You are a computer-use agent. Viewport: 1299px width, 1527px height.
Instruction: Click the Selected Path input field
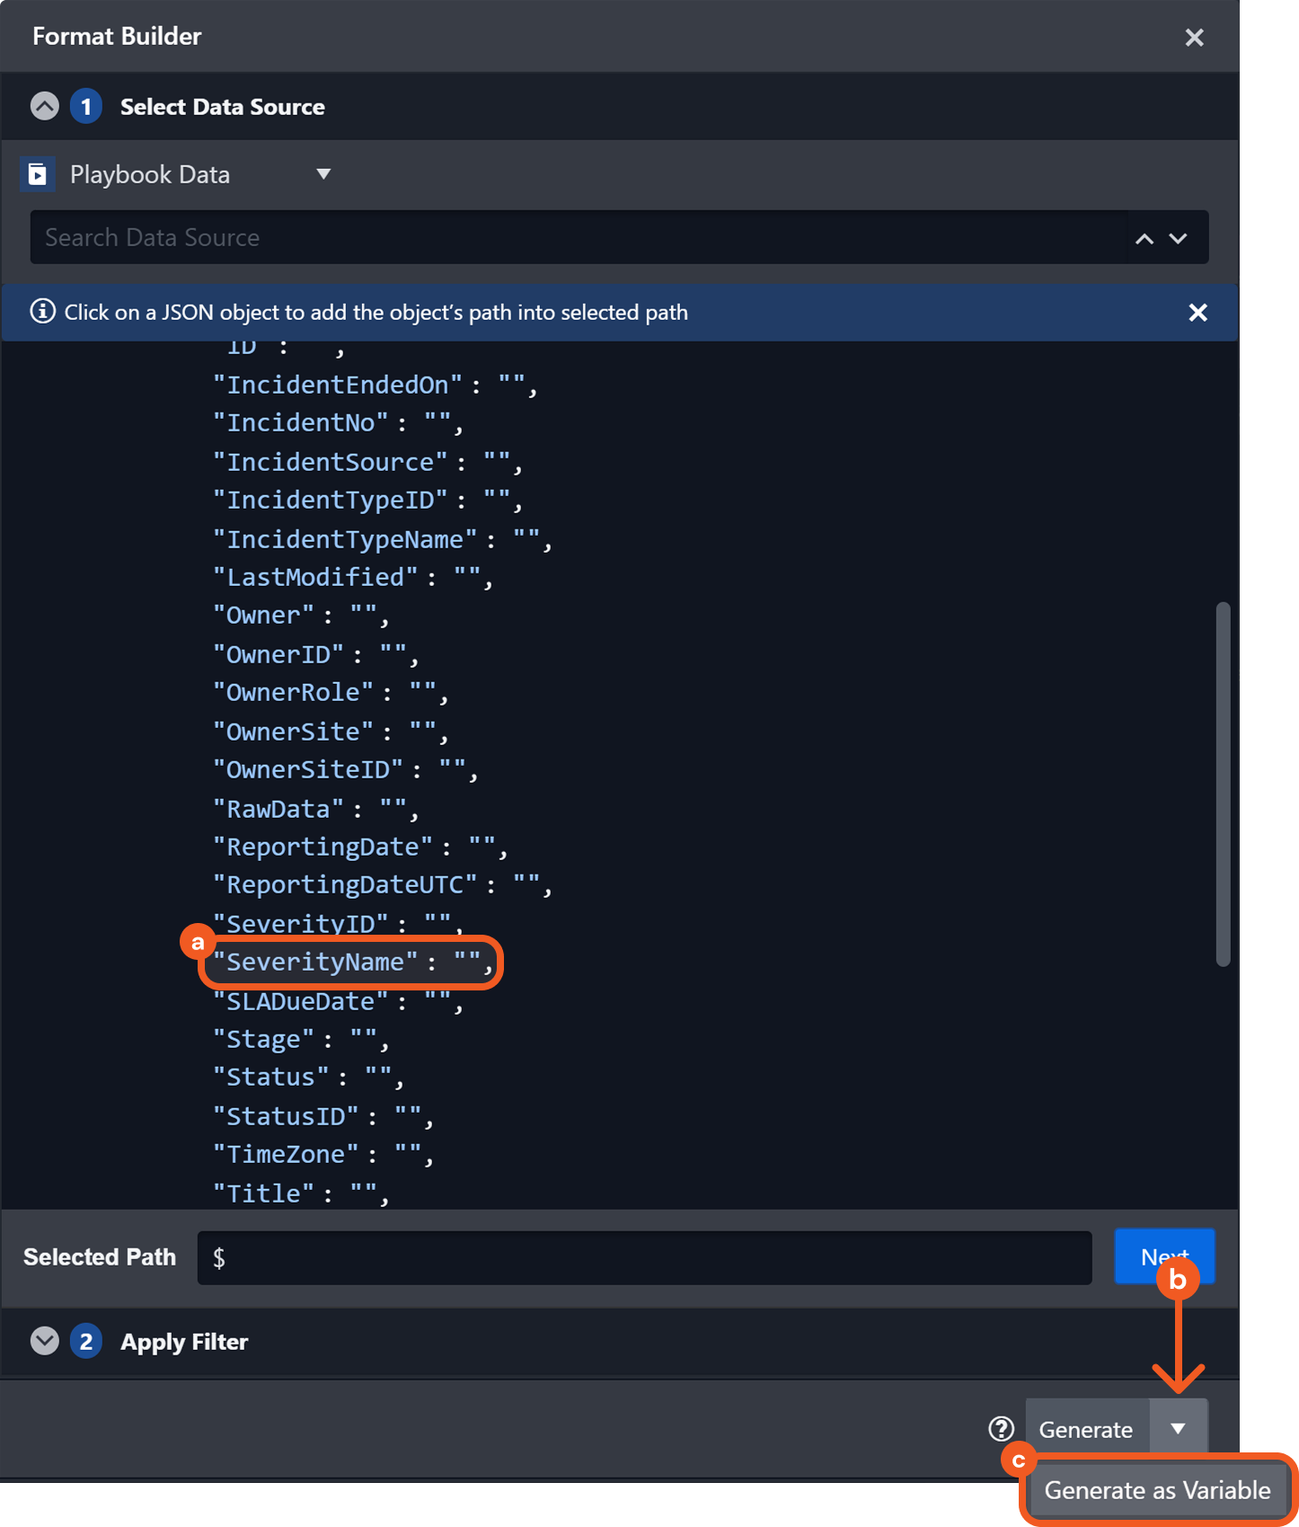click(643, 1257)
